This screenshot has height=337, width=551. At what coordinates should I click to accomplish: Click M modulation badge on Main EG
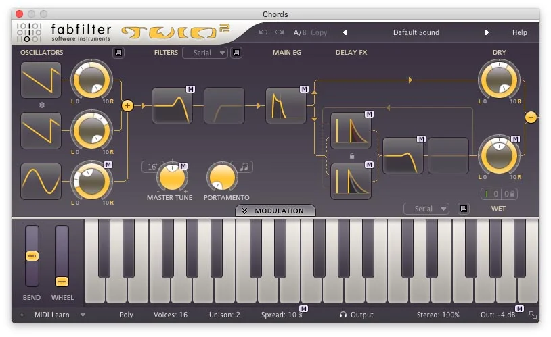[304, 89]
